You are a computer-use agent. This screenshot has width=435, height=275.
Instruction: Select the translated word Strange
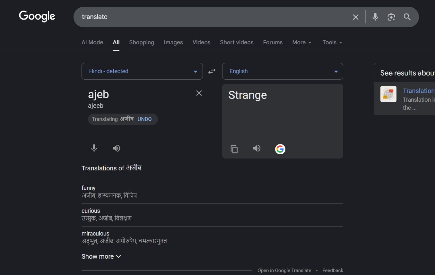click(248, 95)
